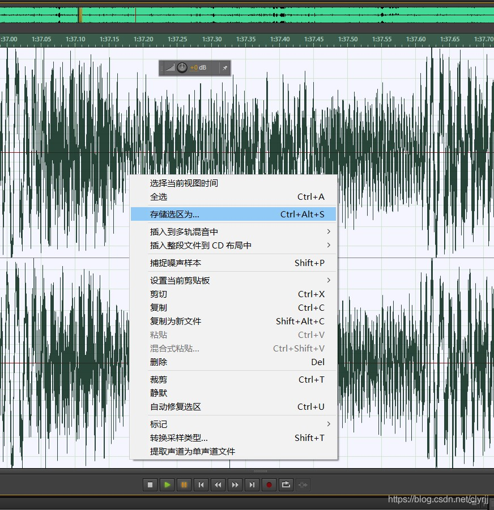This screenshot has width=494, height=510.
Task: Click the 1:37.50 mark on the timeline ruler
Action: point(348,39)
